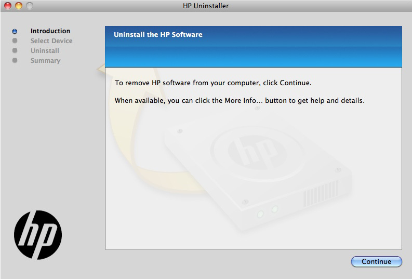The height and width of the screenshot is (279, 412).
Task: Click the gray bullet beside Select Device
Action: (15, 41)
